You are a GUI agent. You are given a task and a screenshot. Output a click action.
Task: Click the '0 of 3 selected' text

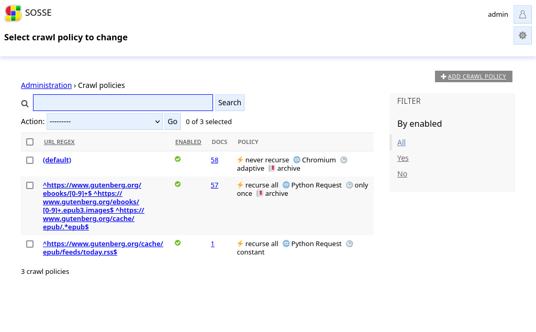coord(208,121)
